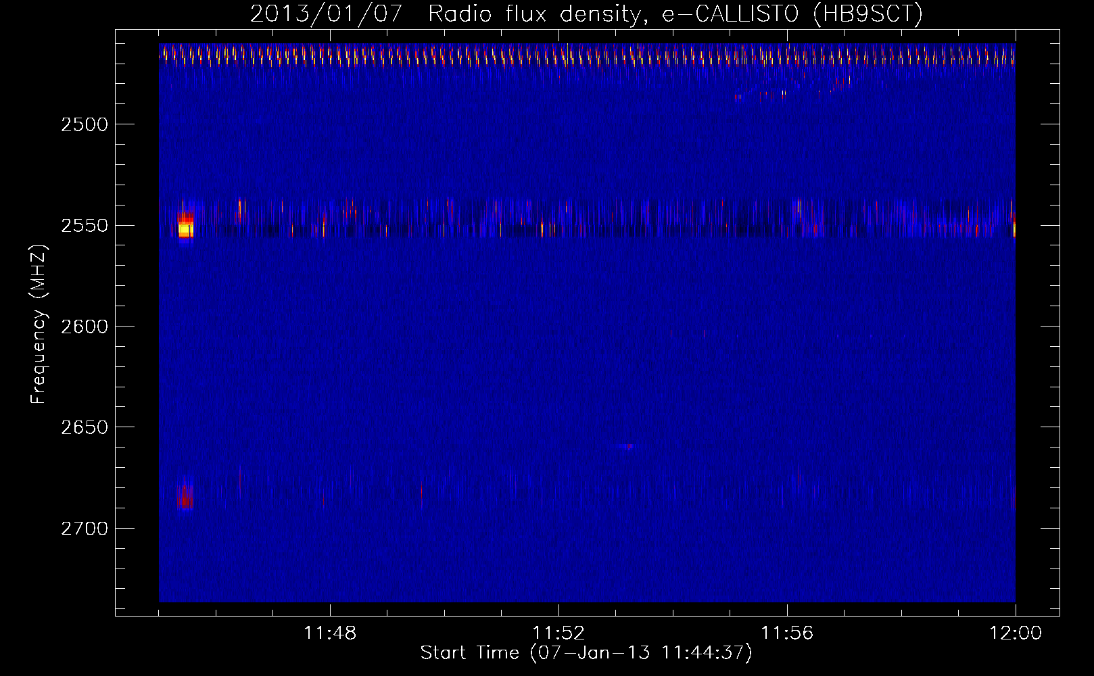The width and height of the screenshot is (1094, 676).
Task: Click the bright yellow burst near 2550 MHz
Action: [185, 228]
